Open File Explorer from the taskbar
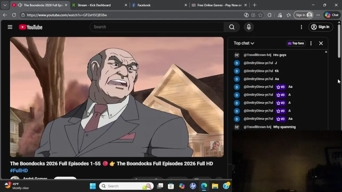 (x=215, y=186)
